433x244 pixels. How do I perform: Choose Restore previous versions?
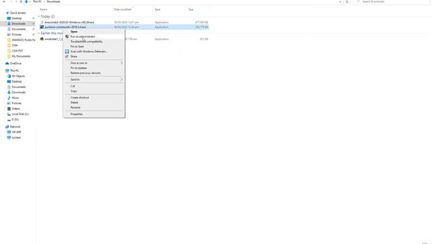click(85, 73)
